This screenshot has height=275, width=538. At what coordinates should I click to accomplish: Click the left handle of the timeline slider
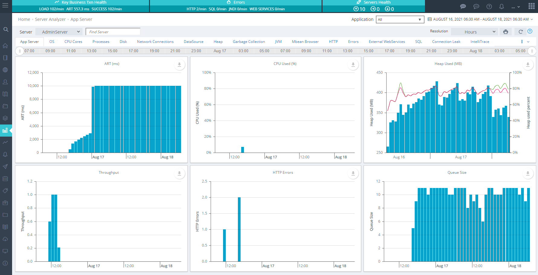(x=20, y=51)
